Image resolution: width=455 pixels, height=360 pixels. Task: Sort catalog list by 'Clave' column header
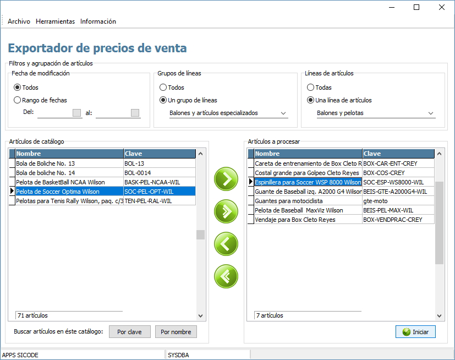pyautogui.click(x=159, y=154)
